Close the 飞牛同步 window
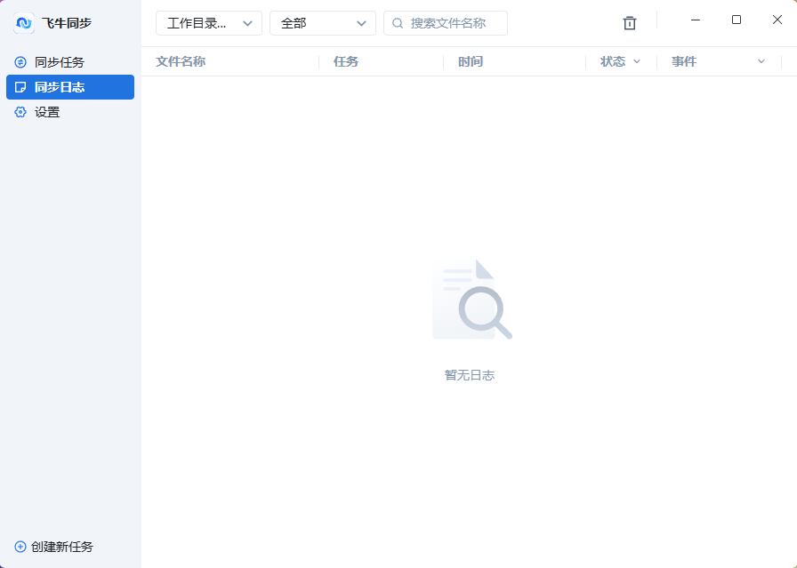Screen dimensions: 797x568 click(777, 20)
